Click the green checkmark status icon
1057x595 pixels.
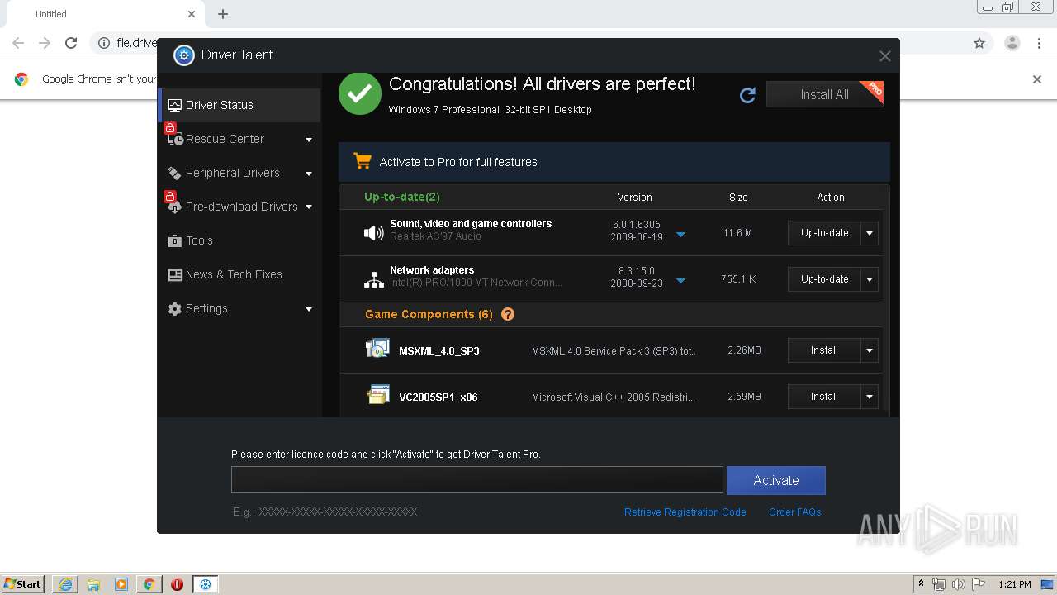pyautogui.click(x=360, y=93)
